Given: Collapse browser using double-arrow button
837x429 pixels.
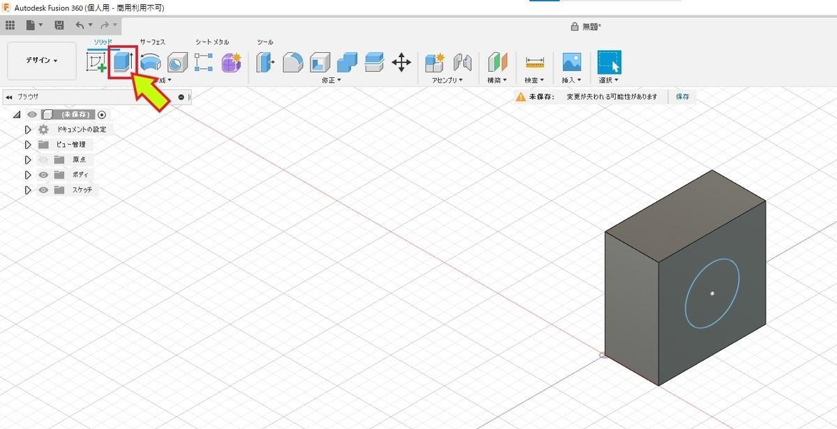Looking at the screenshot, I should [x=9, y=97].
